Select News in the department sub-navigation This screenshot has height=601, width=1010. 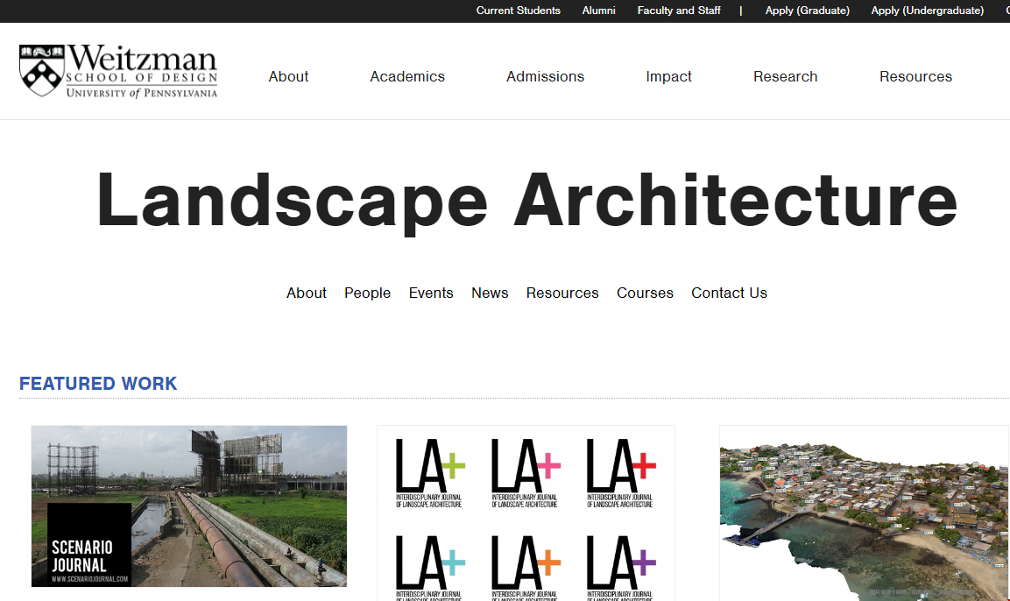tap(490, 293)
